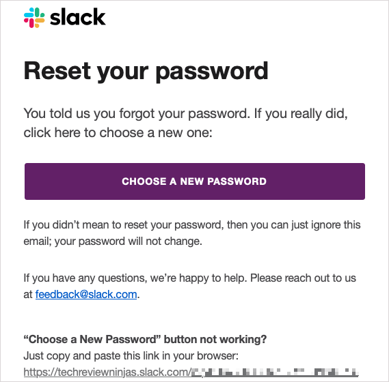This screenshot has width=389, height=382.
Task: Open the techreviewninjas.slack.com reset link
Action: pos(191,372)
